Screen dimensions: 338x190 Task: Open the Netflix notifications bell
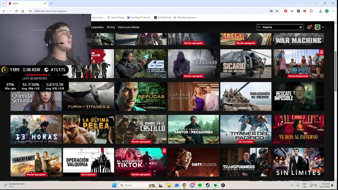(x=309, y=27)
